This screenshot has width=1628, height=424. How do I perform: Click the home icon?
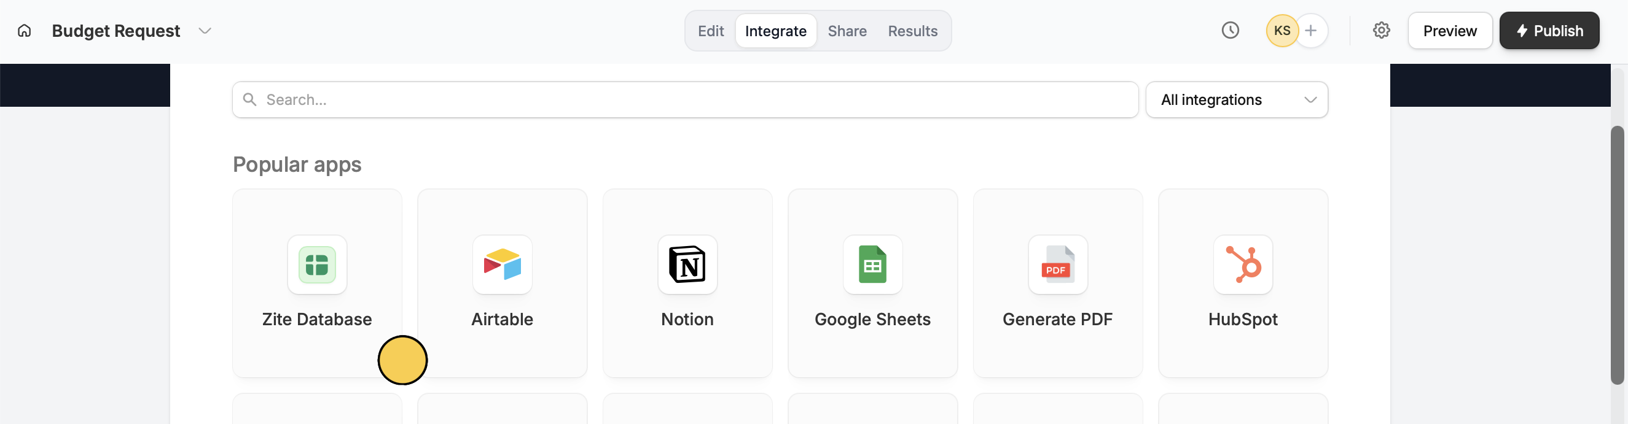pos(24,31)
